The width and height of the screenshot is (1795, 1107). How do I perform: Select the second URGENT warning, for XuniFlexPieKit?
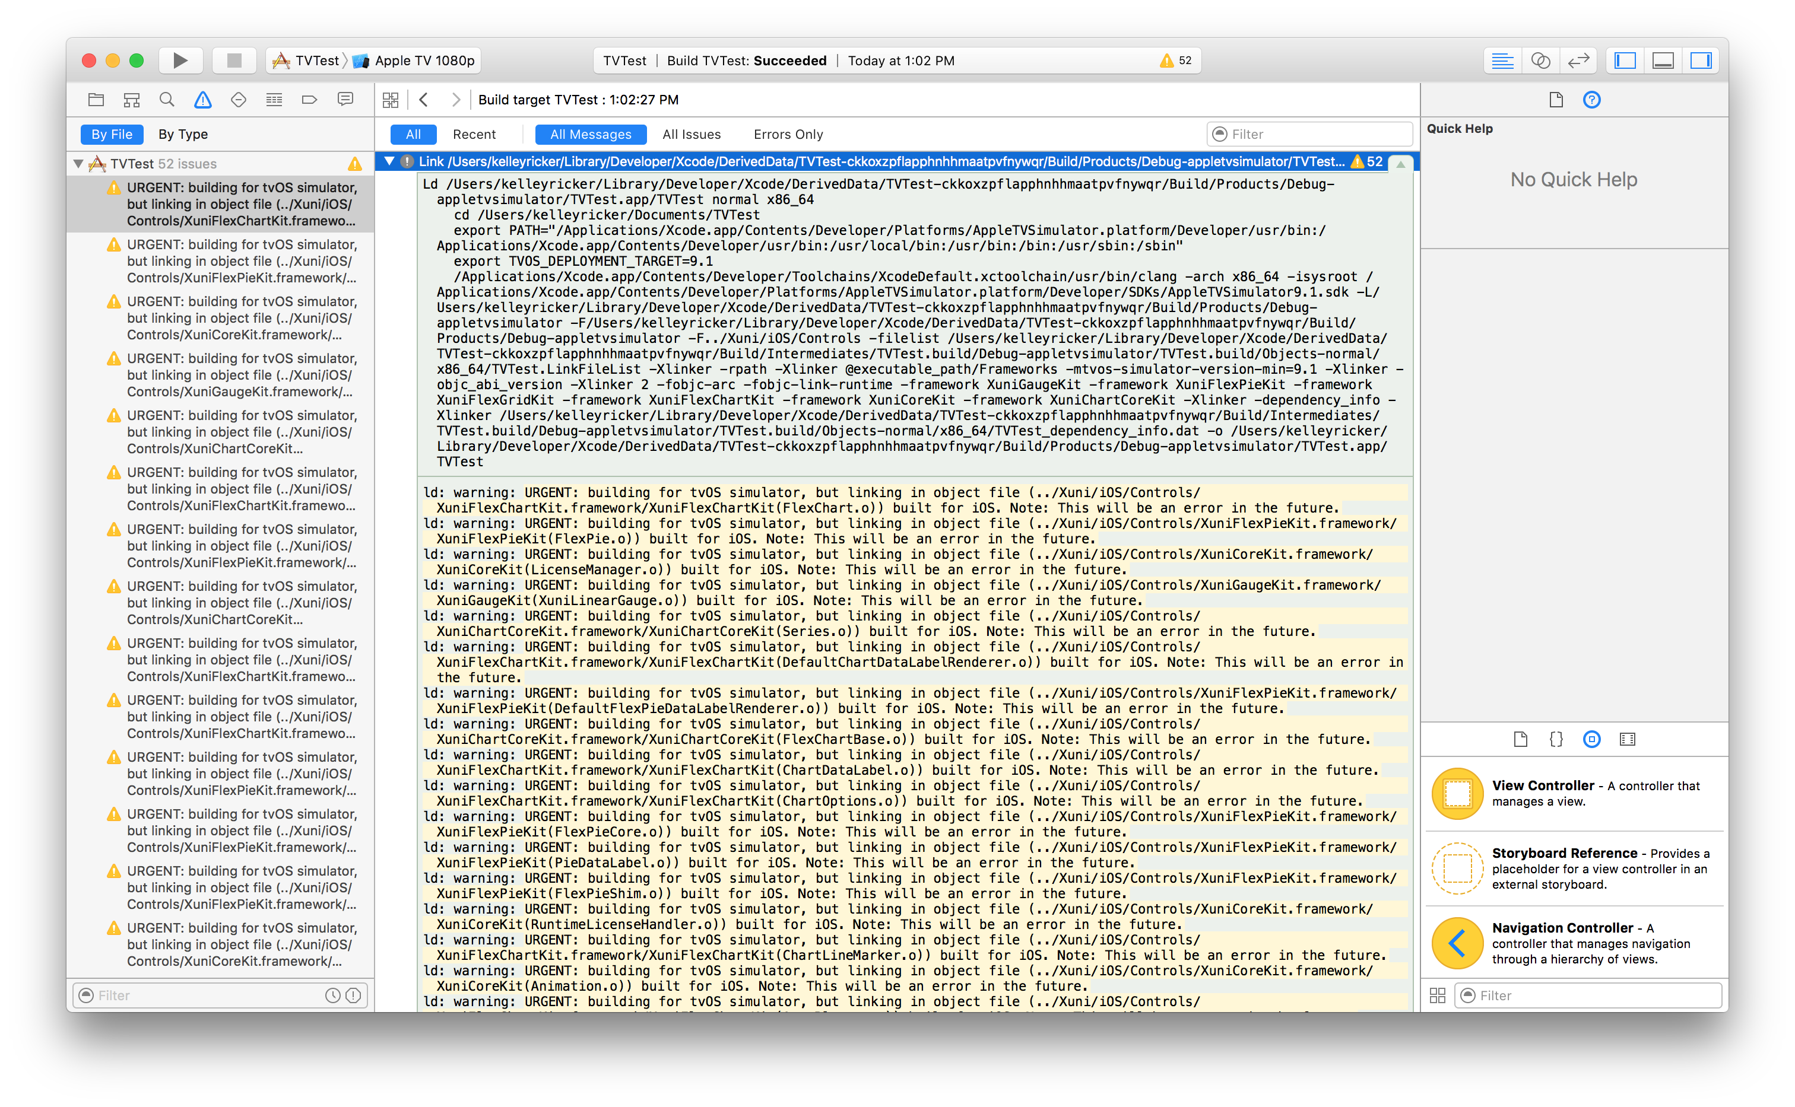point(220,262)
